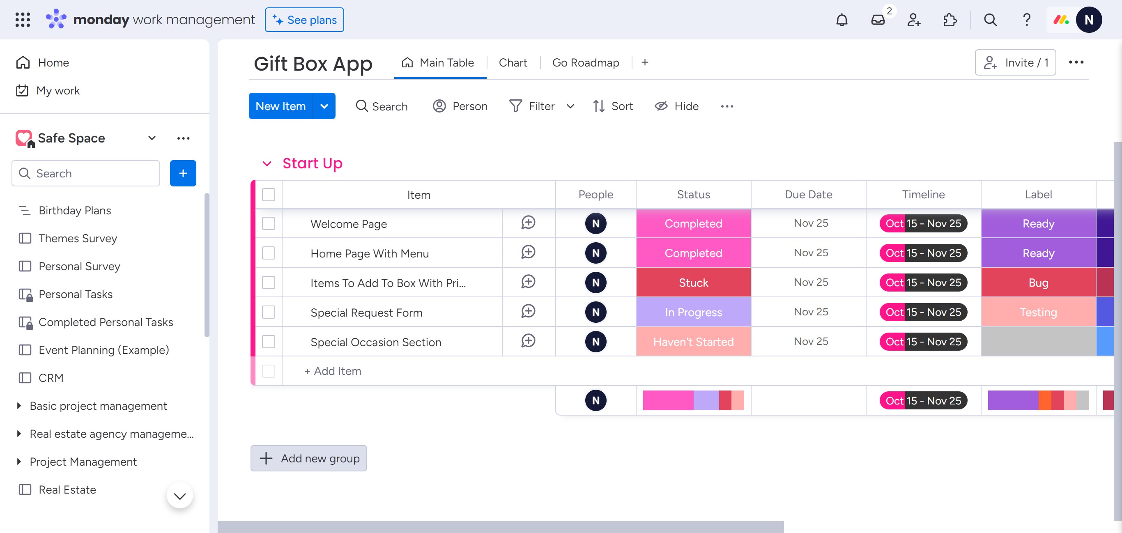The image size is (1122, 533).
Task: Click the Stuck status cell
Action: pyautogui.click(x=693, y=283)
